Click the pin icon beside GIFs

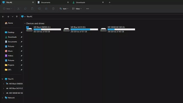tap(21, 70)
